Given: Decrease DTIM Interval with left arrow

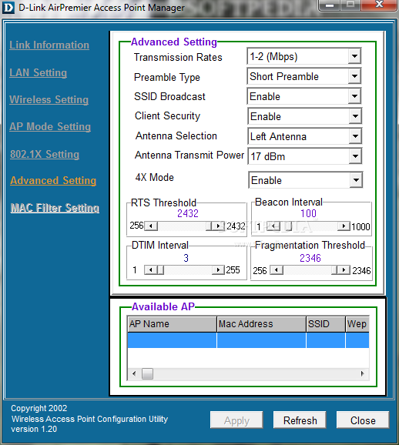Looking at the screenshot, I should tap(151, 270).
